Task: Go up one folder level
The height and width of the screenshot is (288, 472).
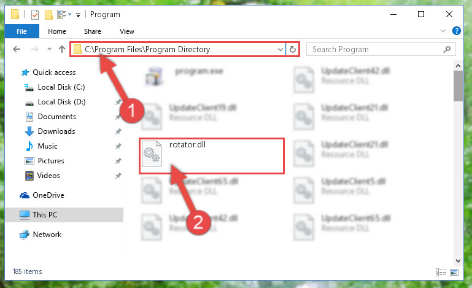Action: click(62, 49)
